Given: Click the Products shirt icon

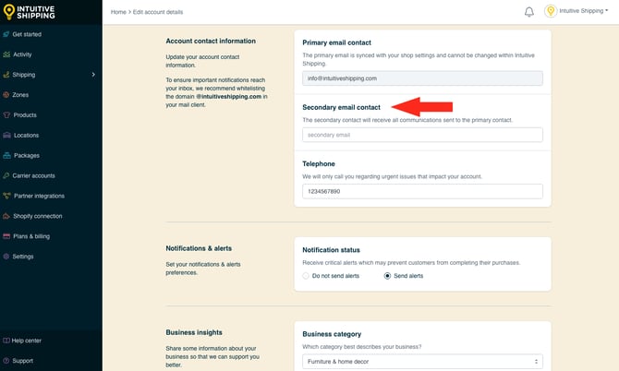Looking at the screenshot, I should point(6,114).
